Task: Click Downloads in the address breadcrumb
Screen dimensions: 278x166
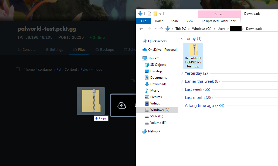Action: tap(254, 29)
